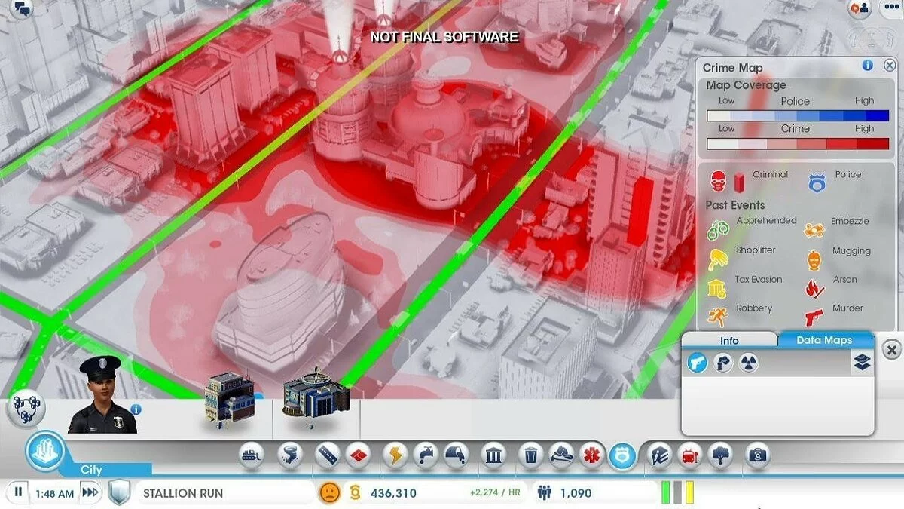The image size is (904, 509).
Task: Click the Embezzle legend icon
Action: (x=814, y=229)
